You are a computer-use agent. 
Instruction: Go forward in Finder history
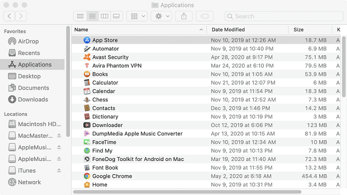point(21,16)
